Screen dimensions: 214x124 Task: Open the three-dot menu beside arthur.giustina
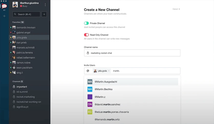point(45,5)
